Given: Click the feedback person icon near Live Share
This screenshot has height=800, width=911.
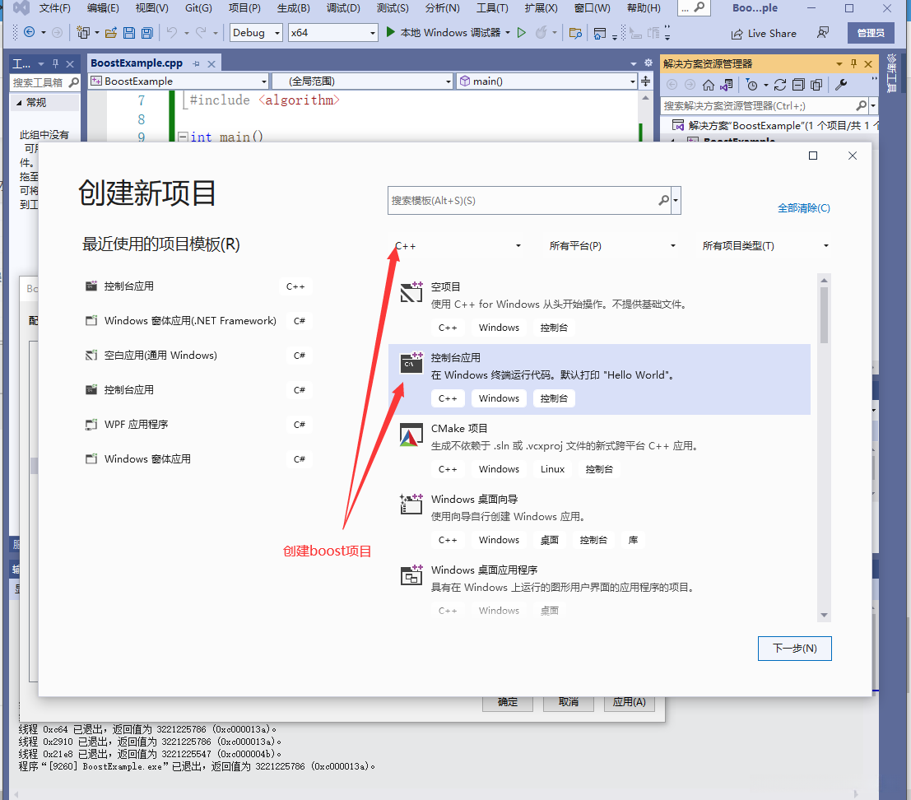Looking at the screenshot, I should pyautogui.click(x=823, y=33).
